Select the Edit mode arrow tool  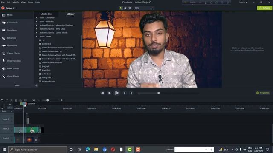click(x=121, y=8)
